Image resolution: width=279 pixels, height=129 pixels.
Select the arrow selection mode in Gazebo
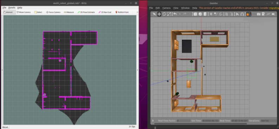pyautogui.click(x=154, y=14)
